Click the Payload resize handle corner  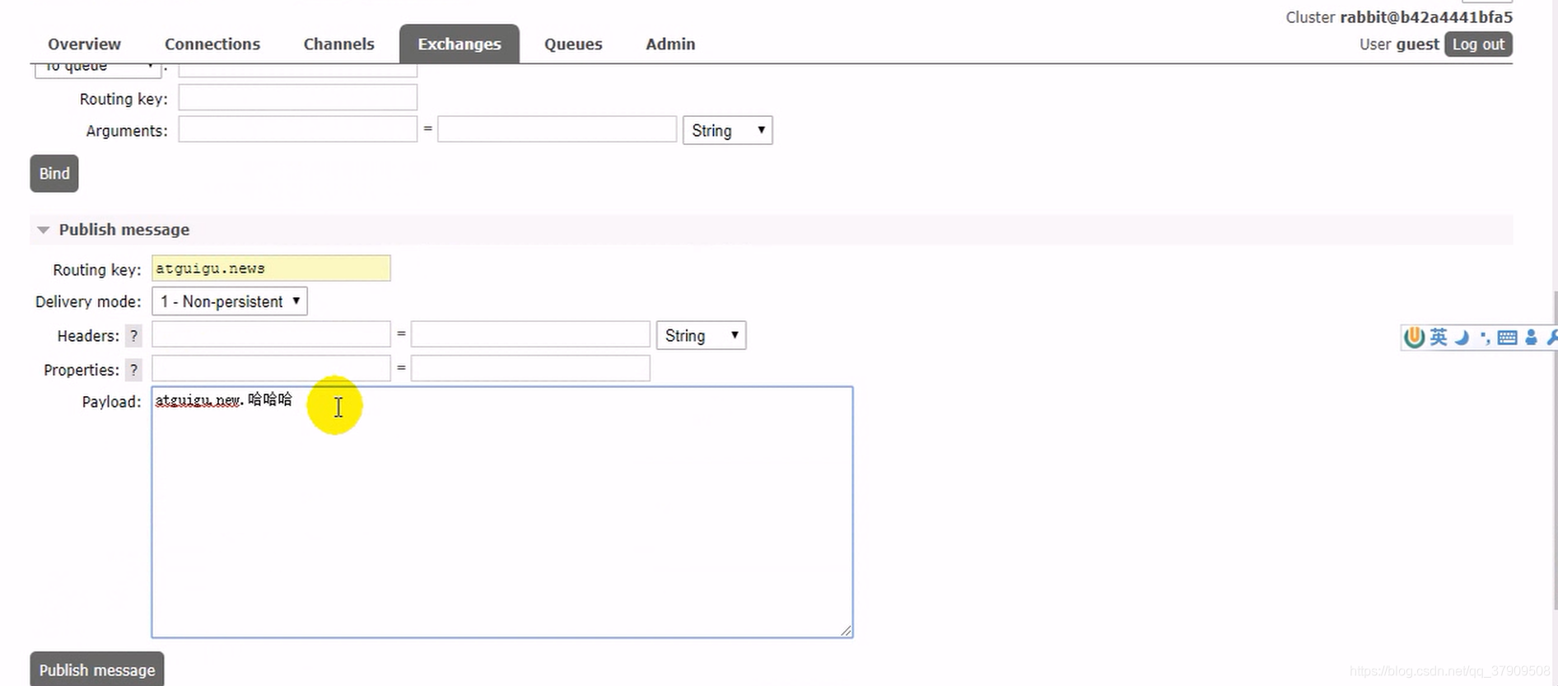pos(846,630)
